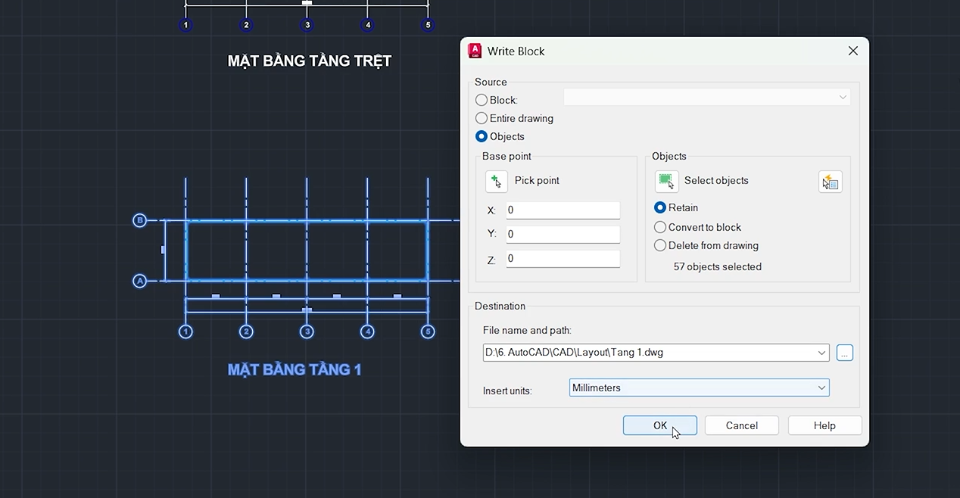Click the Select objects icon button
The image size is (960, 498).
666,181
